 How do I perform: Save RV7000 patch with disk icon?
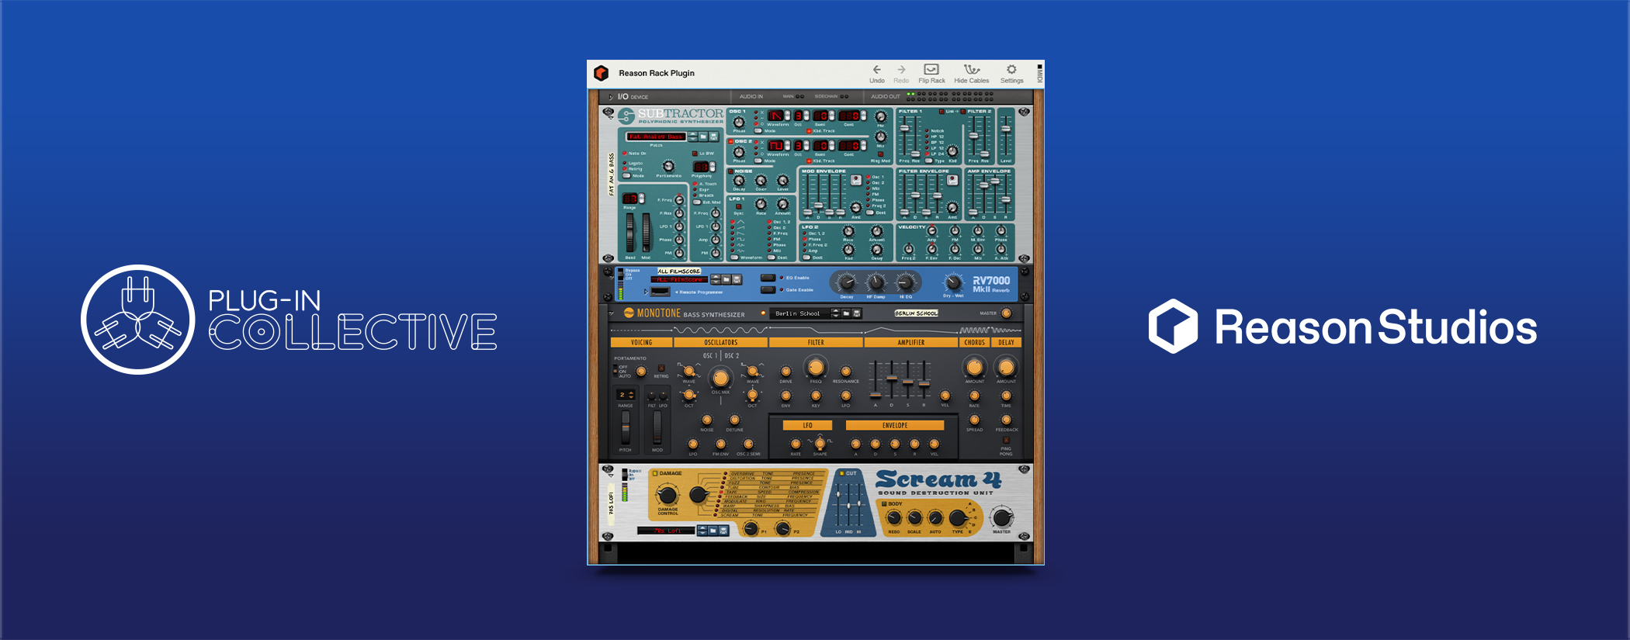[737, 279]
